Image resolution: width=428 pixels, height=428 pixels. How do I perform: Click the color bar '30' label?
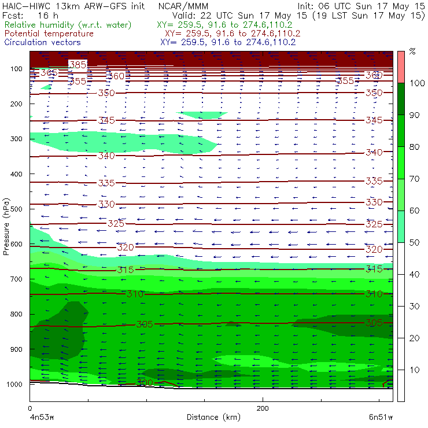coord(414,307)
